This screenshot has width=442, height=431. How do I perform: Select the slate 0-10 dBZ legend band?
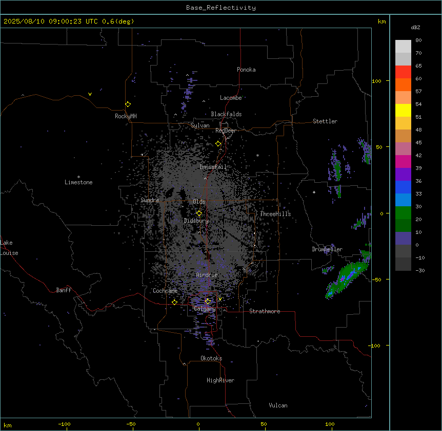[x=403, y=239]
